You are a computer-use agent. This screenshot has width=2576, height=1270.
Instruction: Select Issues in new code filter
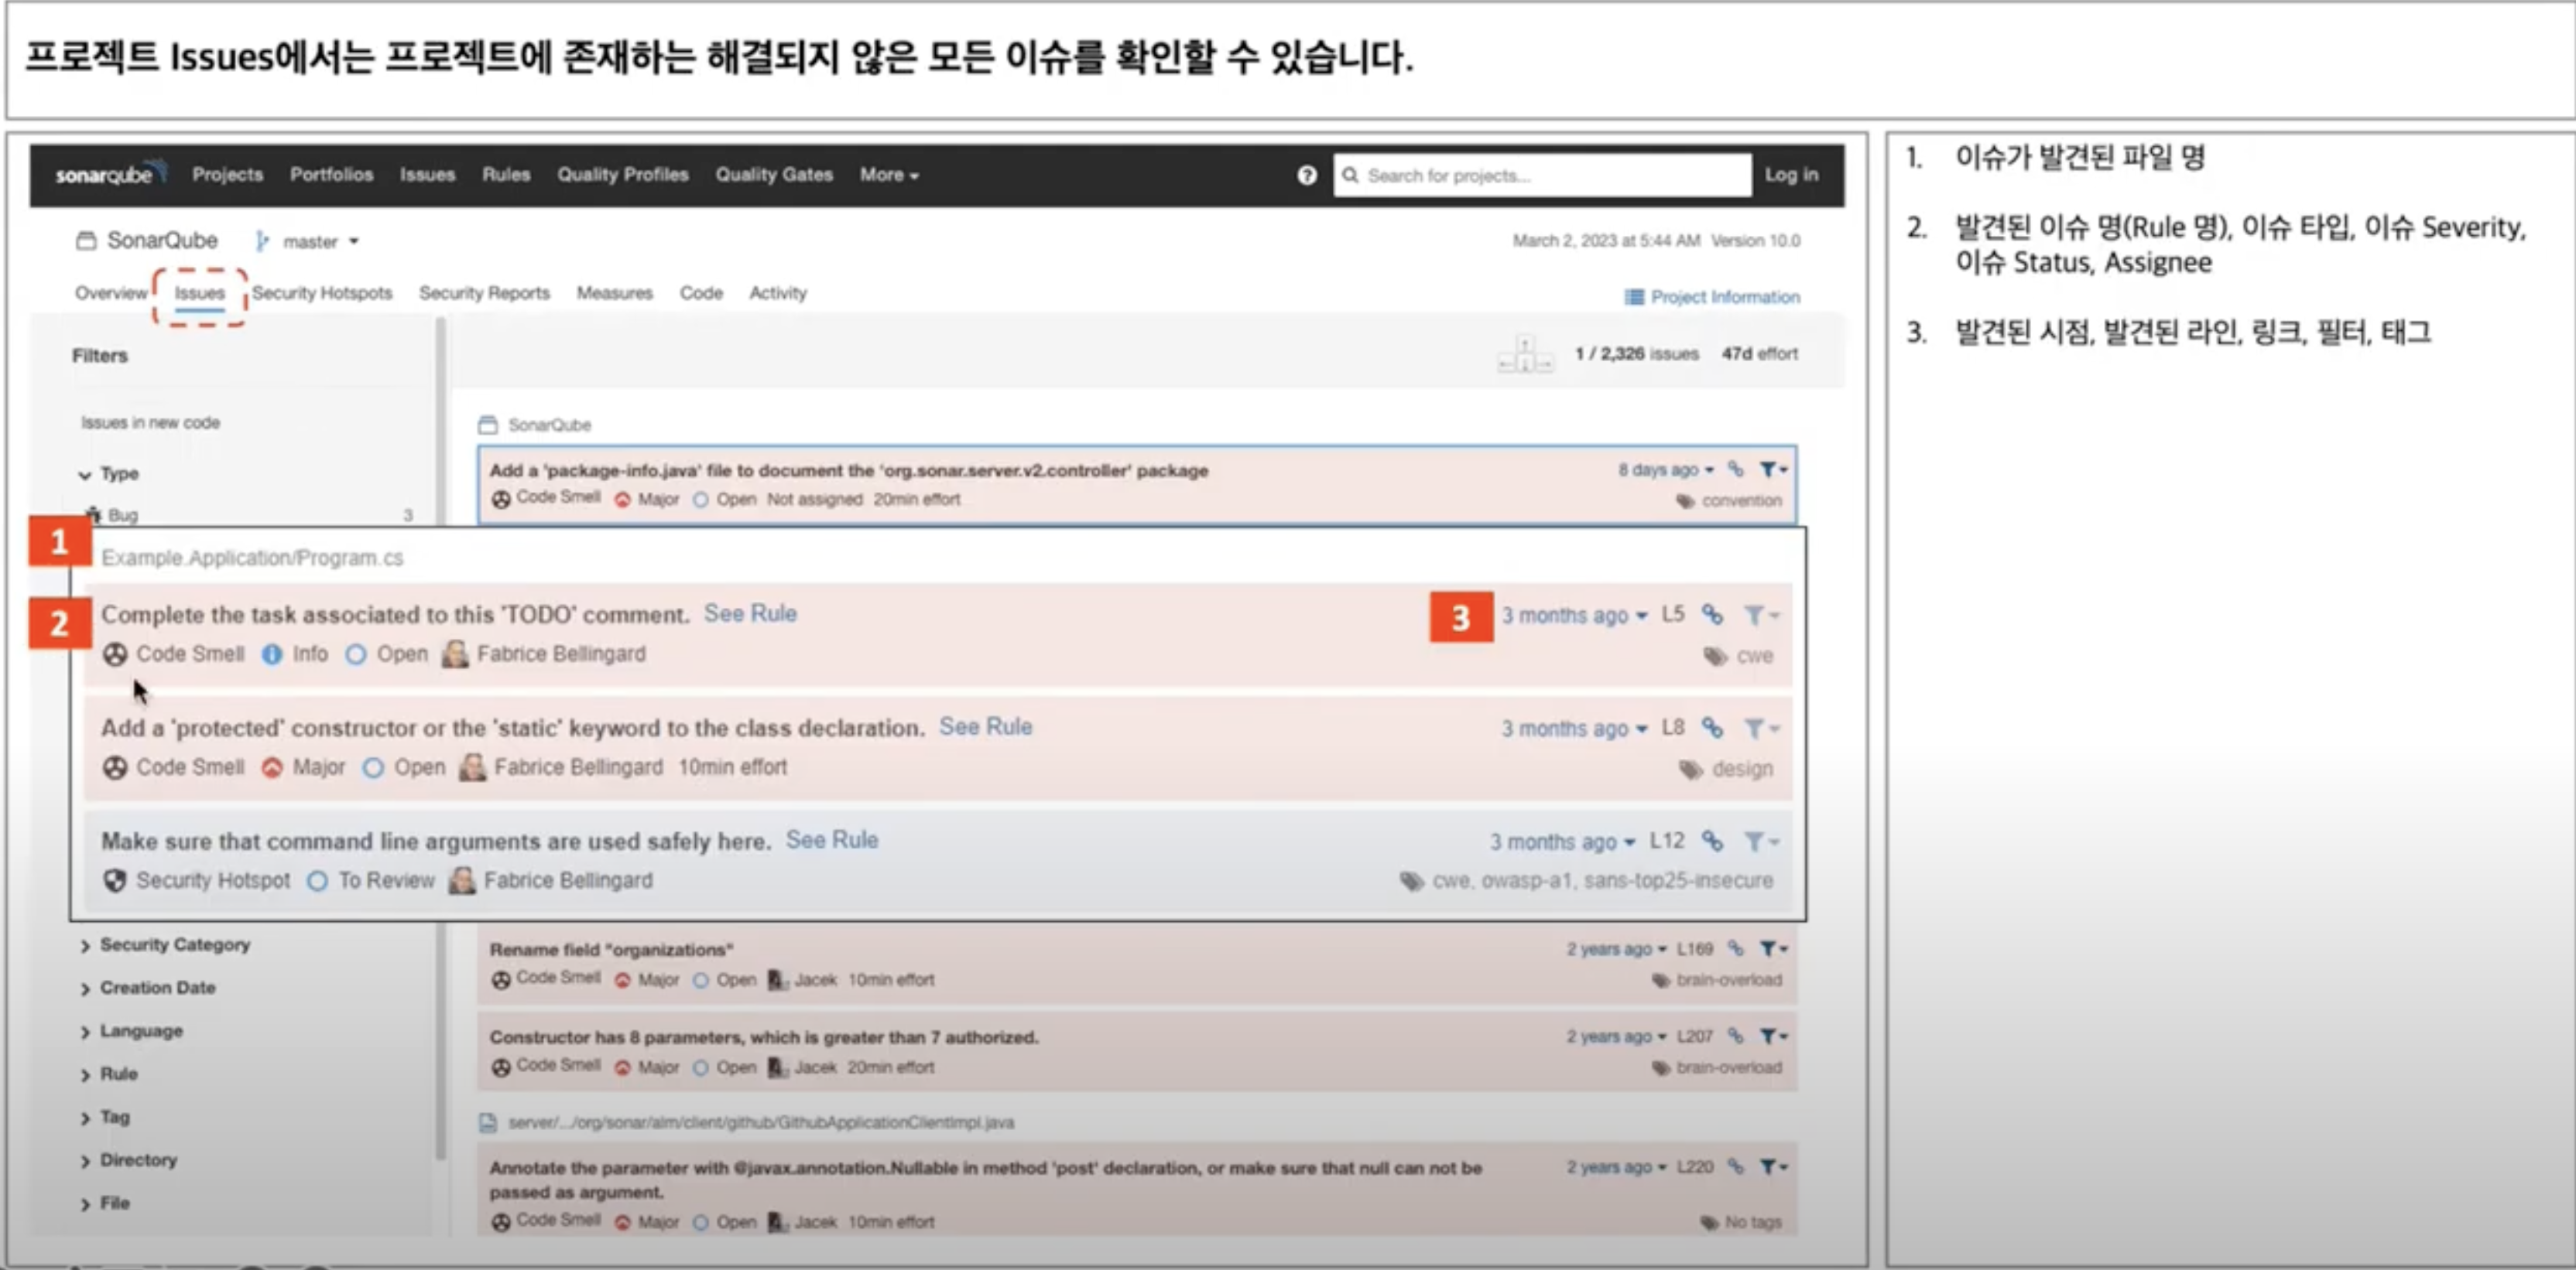pyautogui.click(x=150, y=422)
